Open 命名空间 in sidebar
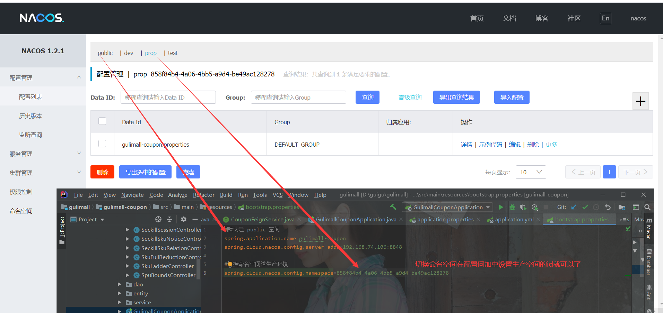 [21, 211]
